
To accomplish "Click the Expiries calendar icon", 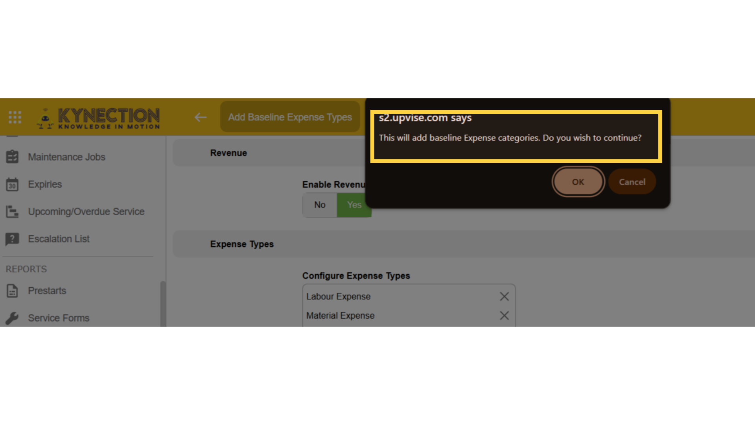I will pyautogui.click(x=12, y=184).
